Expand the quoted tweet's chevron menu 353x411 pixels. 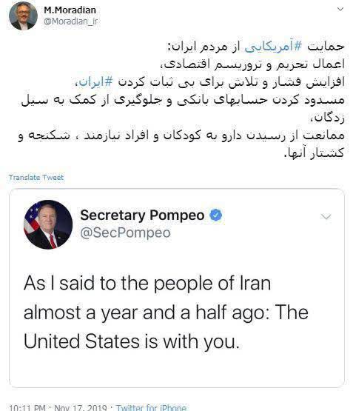[x=326, y=217]
